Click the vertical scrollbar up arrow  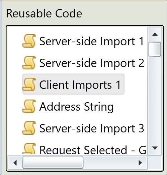coord(155,34)
